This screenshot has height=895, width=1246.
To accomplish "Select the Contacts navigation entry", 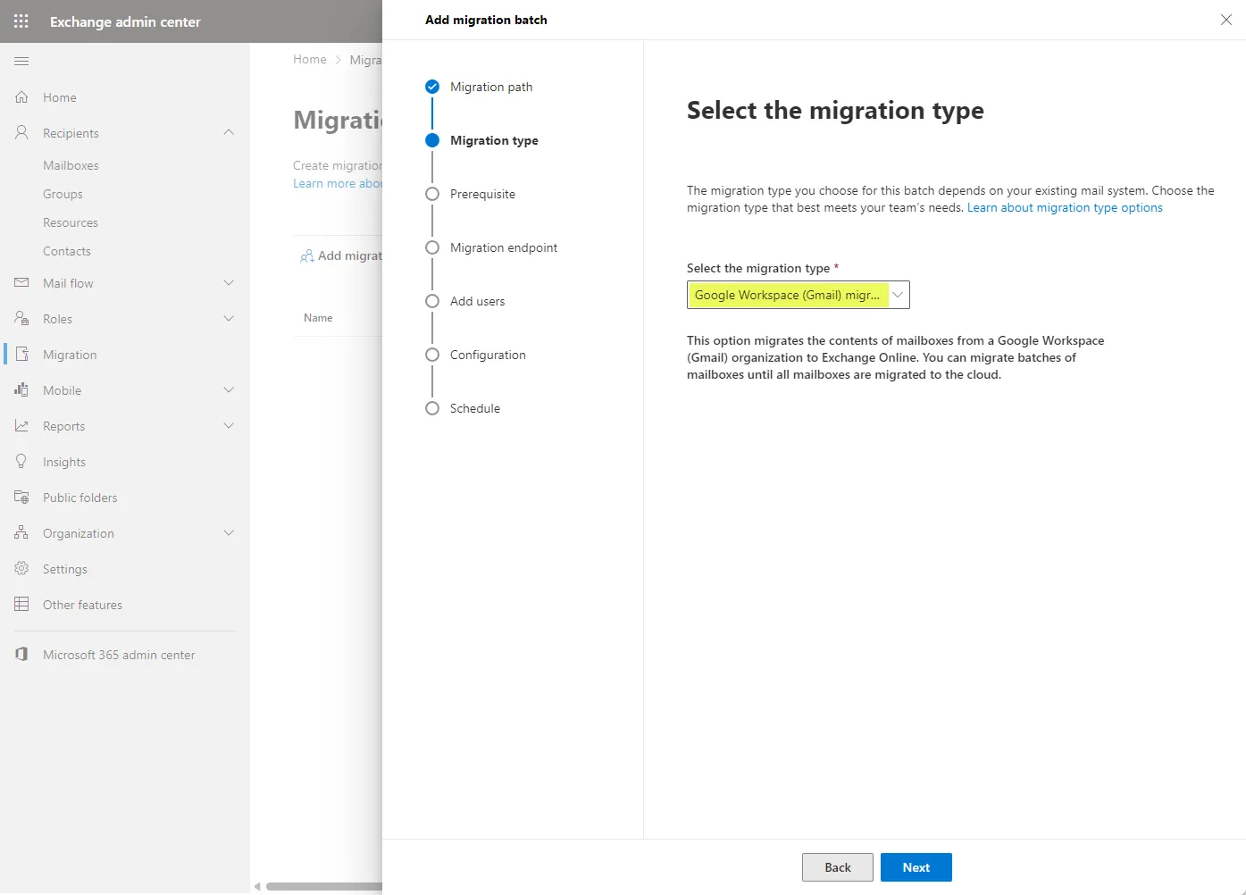I will click(x=66, y=251).
